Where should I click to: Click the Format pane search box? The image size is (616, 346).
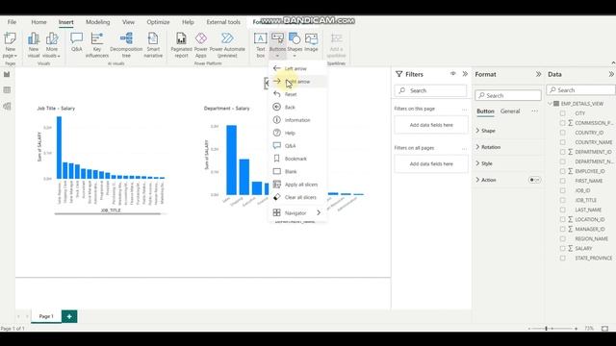point(508,95)
